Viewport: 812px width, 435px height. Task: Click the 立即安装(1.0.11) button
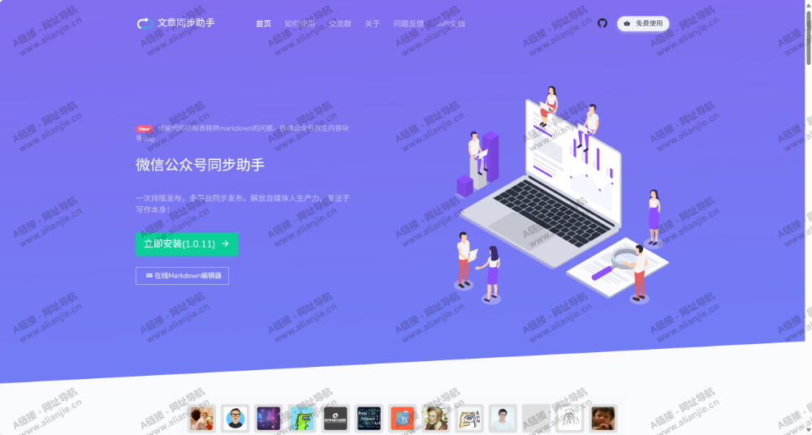187,244
